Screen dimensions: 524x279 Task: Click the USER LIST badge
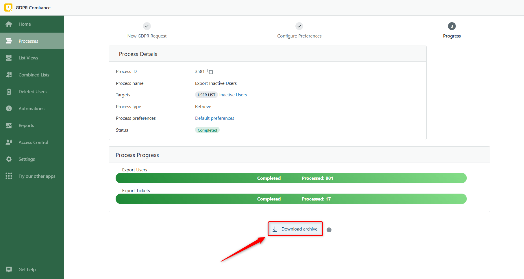(x=206, y=95)
